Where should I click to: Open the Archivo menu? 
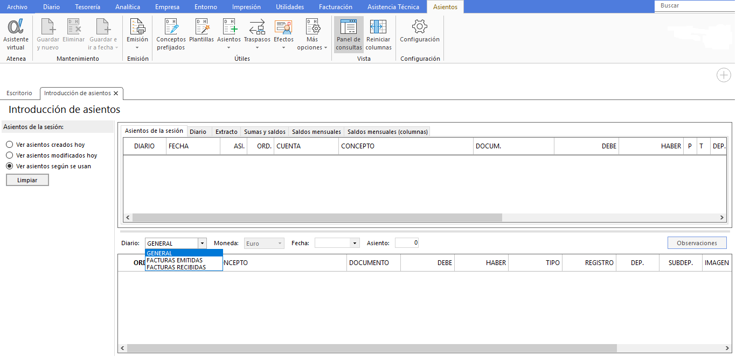(17, 7)
